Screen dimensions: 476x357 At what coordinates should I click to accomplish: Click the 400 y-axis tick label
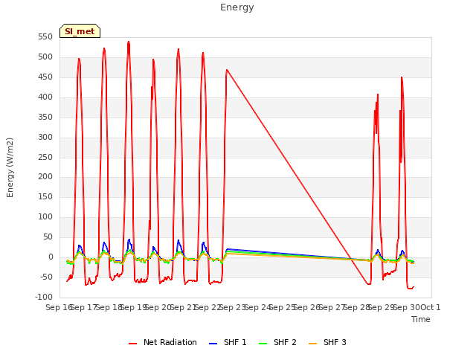[45, 97]
